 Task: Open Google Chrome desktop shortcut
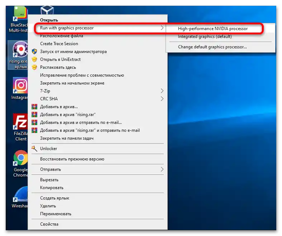20,158
